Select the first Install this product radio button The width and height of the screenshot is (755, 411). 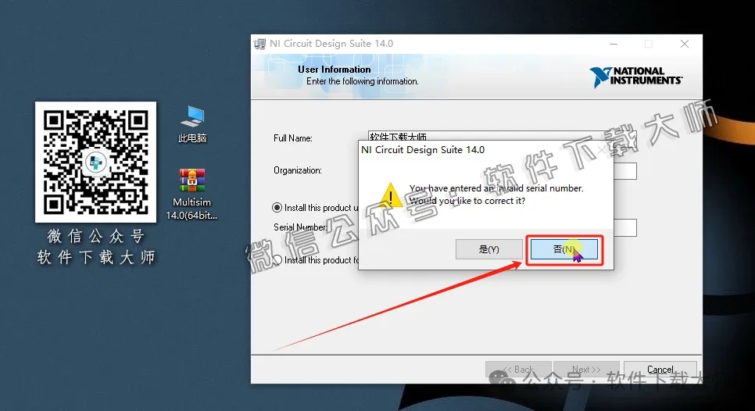(x=277, y=208)
